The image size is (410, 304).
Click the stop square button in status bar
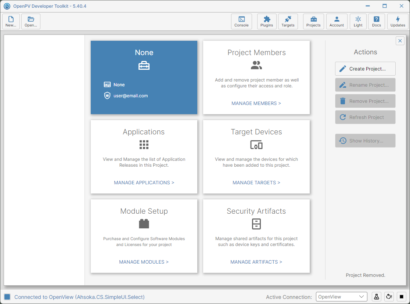402,297
